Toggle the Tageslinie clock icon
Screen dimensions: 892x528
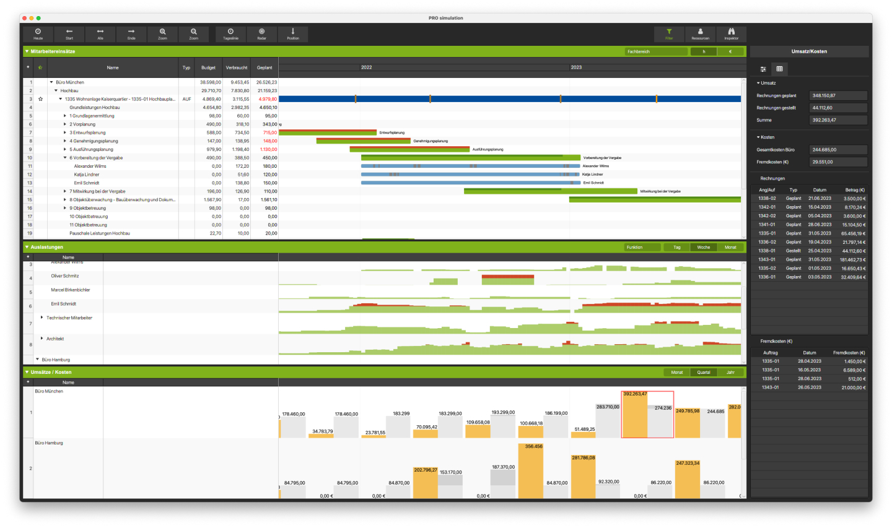[x=230, y=33]
